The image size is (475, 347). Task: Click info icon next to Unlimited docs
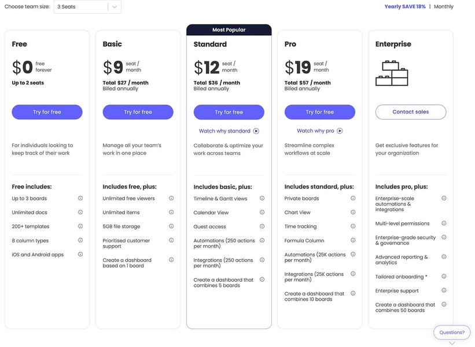coord(80,212)
